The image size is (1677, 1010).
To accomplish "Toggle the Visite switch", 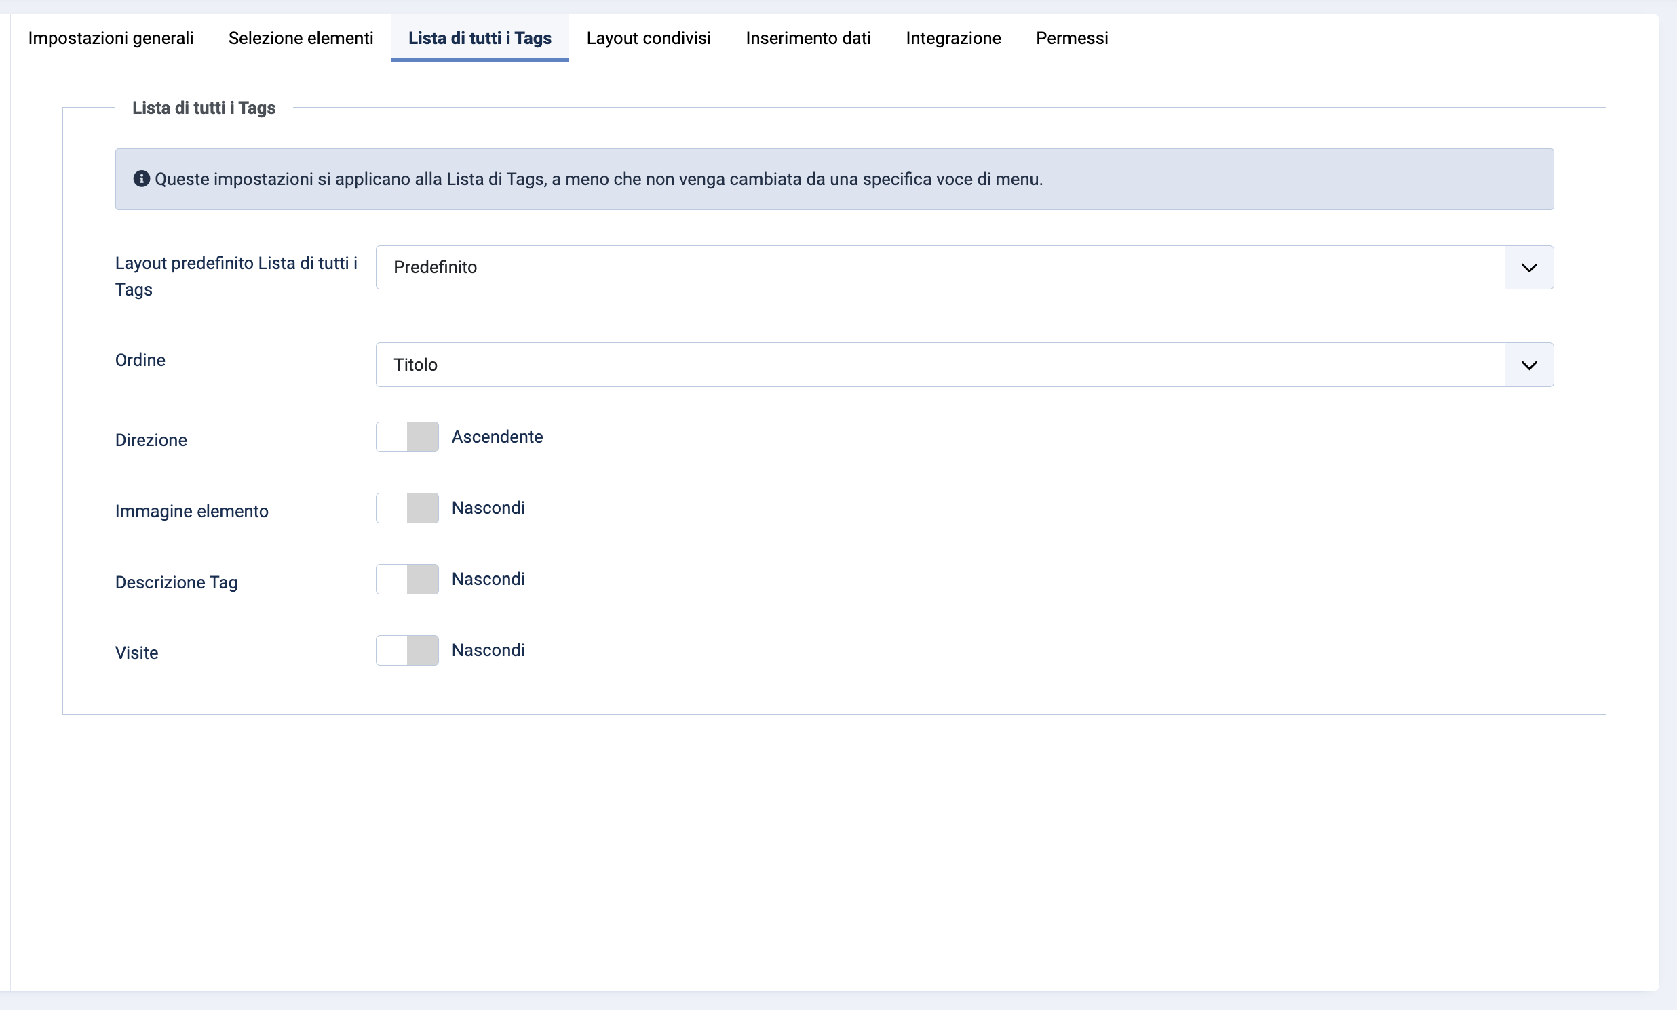I will [407, 650].
